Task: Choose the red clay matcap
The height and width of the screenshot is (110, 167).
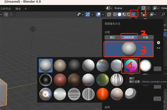Action: click(x=60, y=80)
